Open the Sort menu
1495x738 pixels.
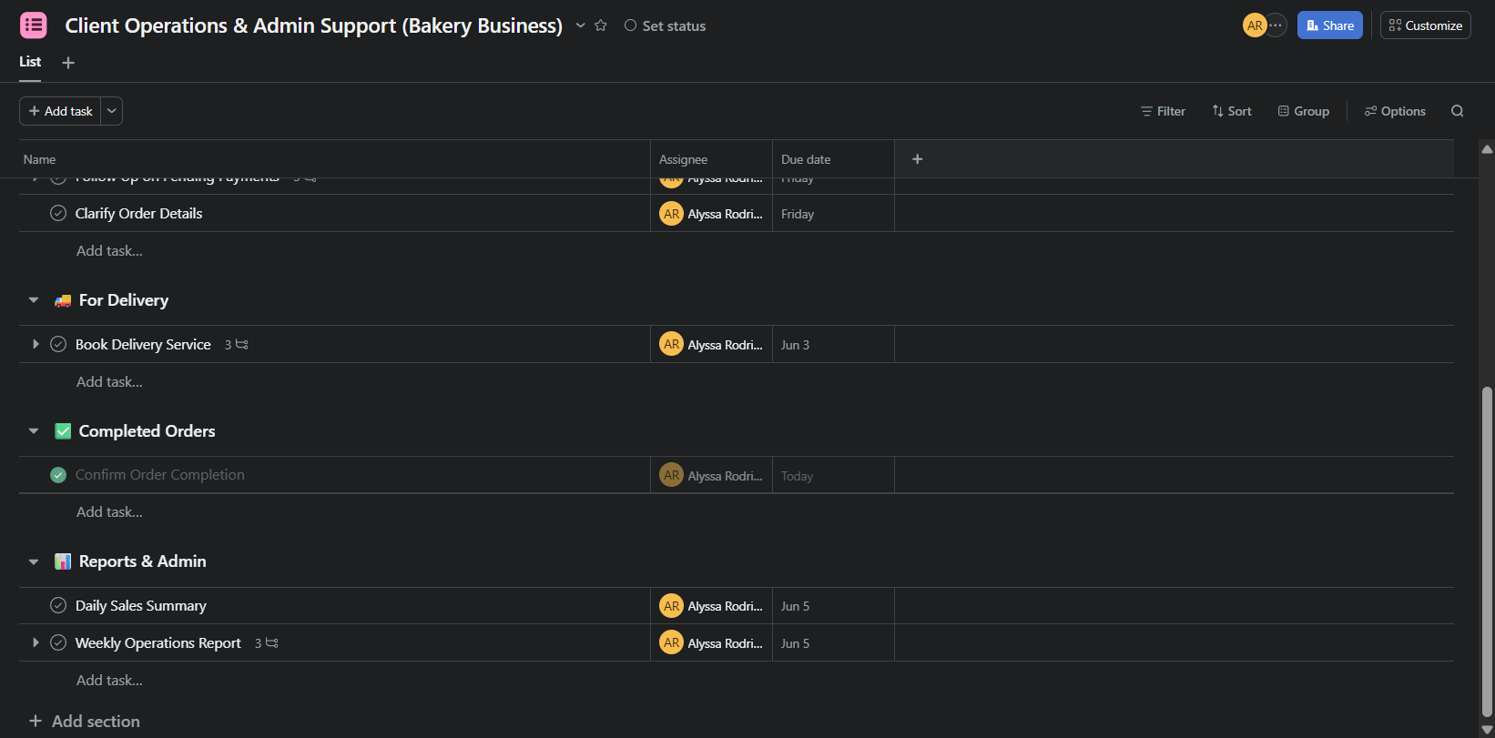[x=1232, y=111]
